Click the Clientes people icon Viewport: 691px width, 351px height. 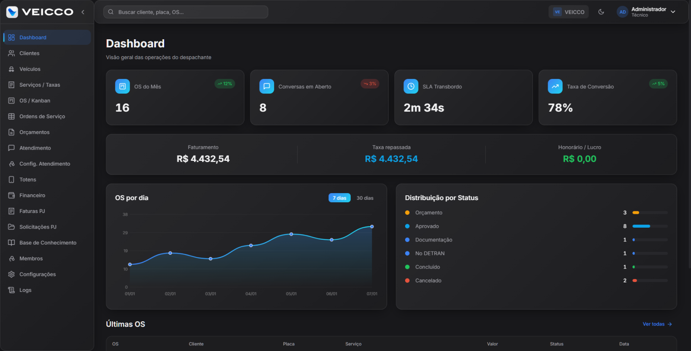[12, 53]
